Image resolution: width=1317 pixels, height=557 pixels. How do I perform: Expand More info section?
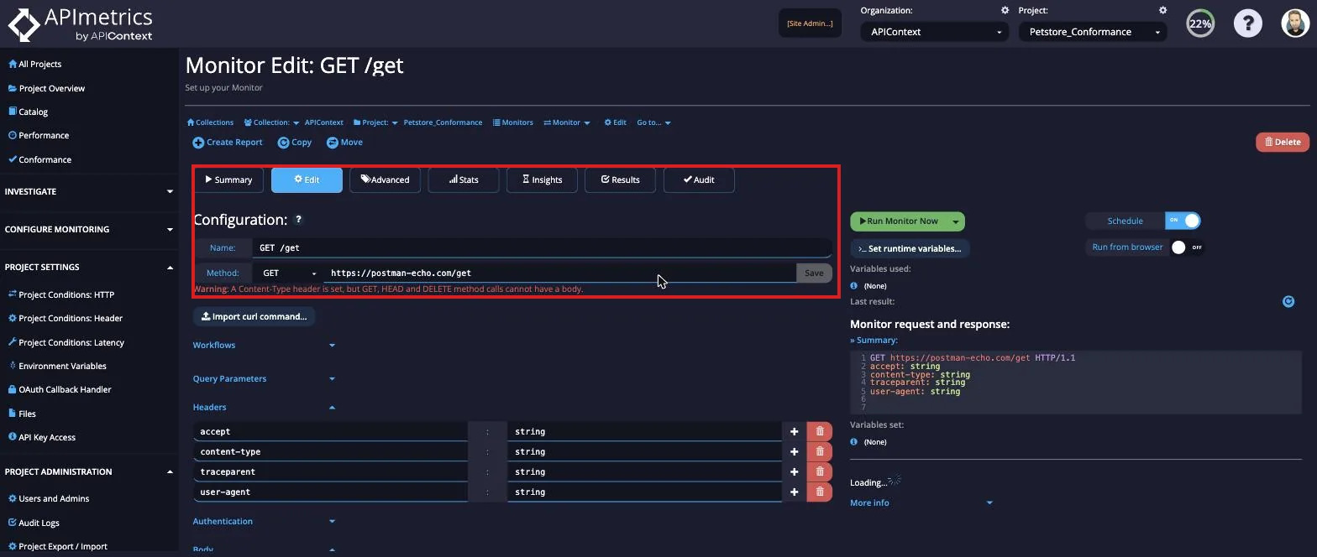coord(921,502)
